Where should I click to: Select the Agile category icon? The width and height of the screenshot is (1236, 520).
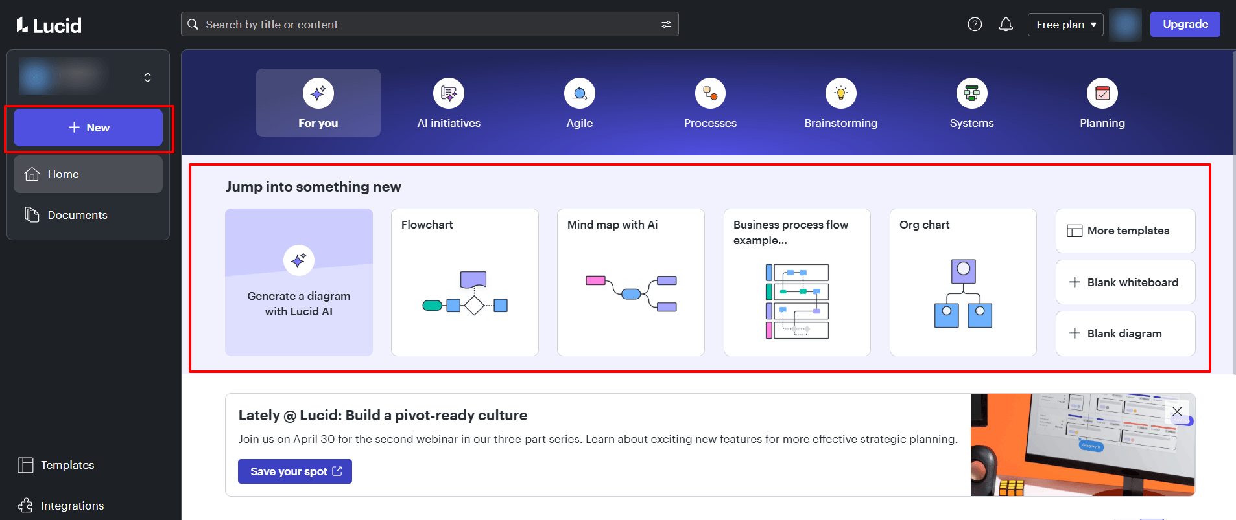tap(580, 94)
